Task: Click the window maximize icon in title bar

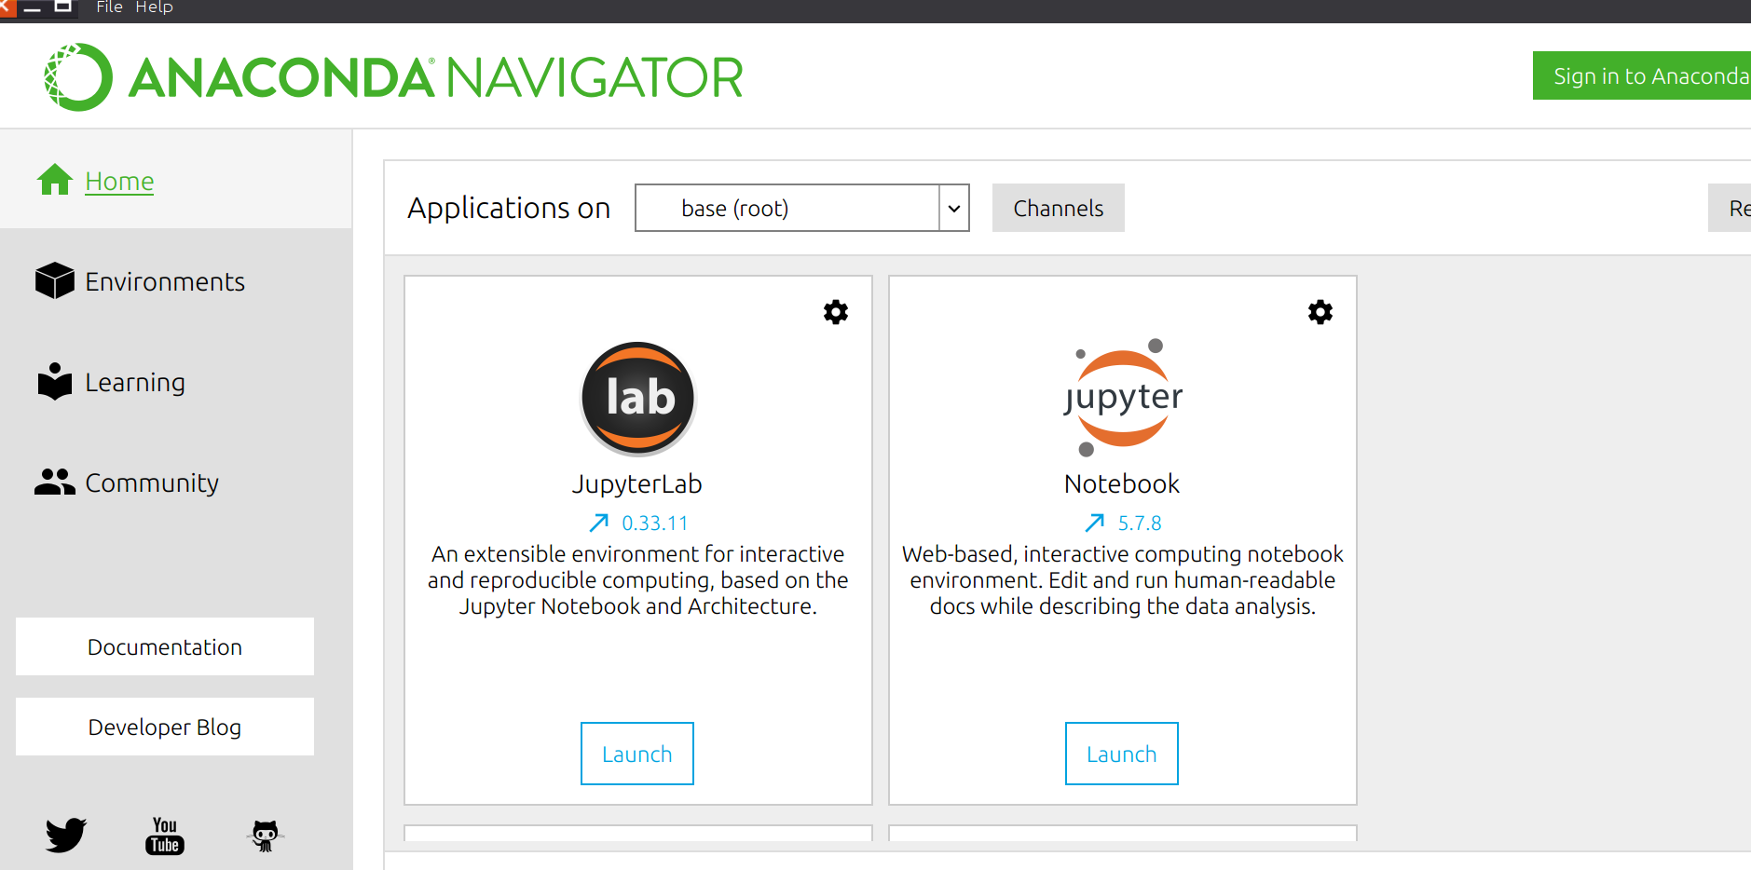Action: click(63, 7)
